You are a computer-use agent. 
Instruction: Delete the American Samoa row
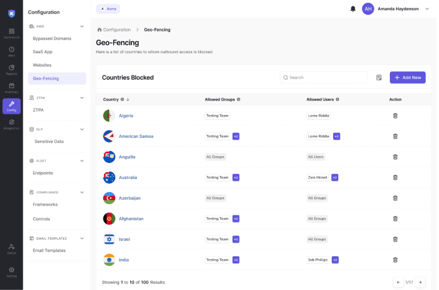(395, 136)
